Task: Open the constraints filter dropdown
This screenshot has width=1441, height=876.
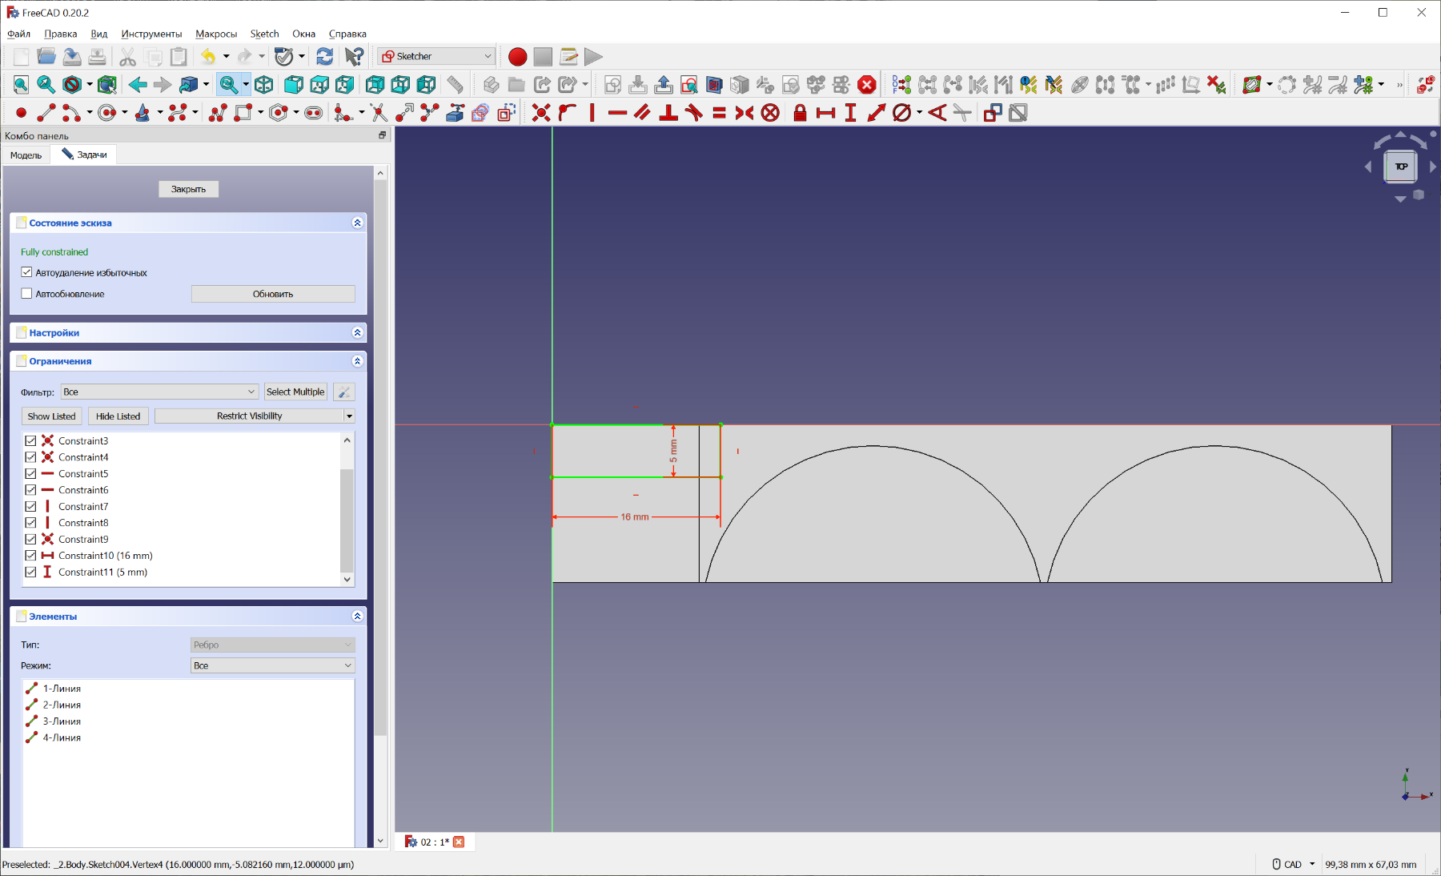Action: [159, 392]
